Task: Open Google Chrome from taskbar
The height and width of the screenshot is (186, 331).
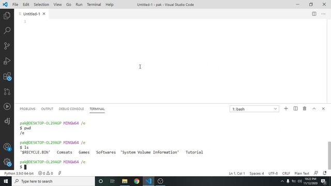Action: [137, 181]
